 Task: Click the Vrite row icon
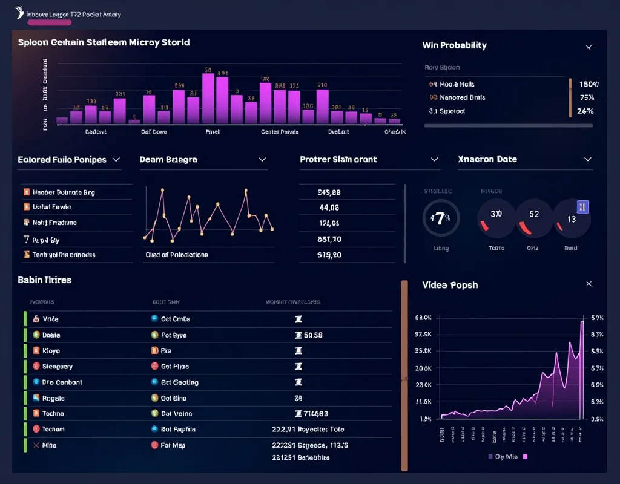coord(36,319)
